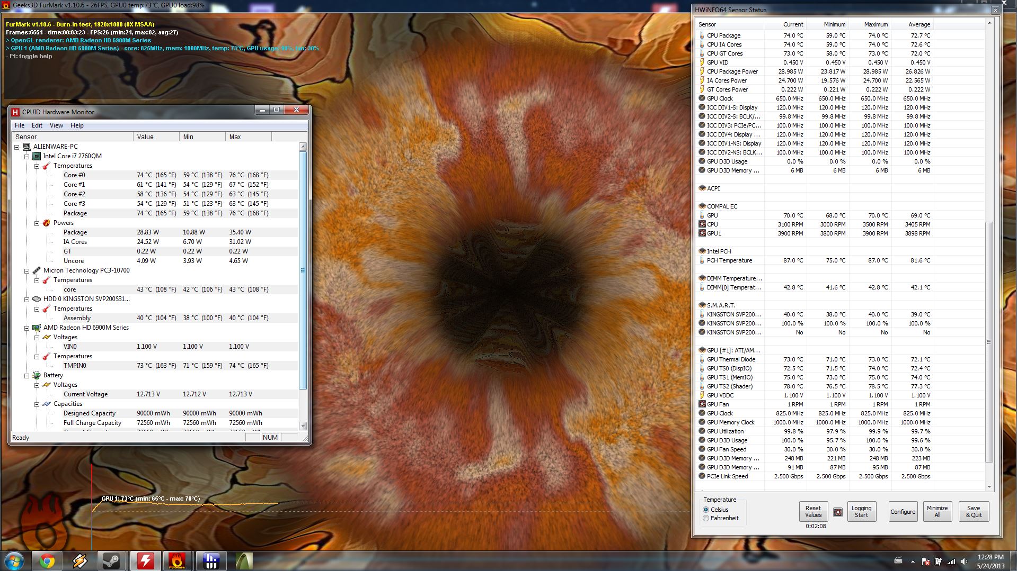Click the CPU fan icon under COMPAL EC

(702, 224)
